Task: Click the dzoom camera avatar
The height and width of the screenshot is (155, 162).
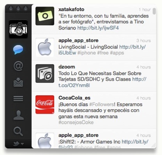Action: 45,74
